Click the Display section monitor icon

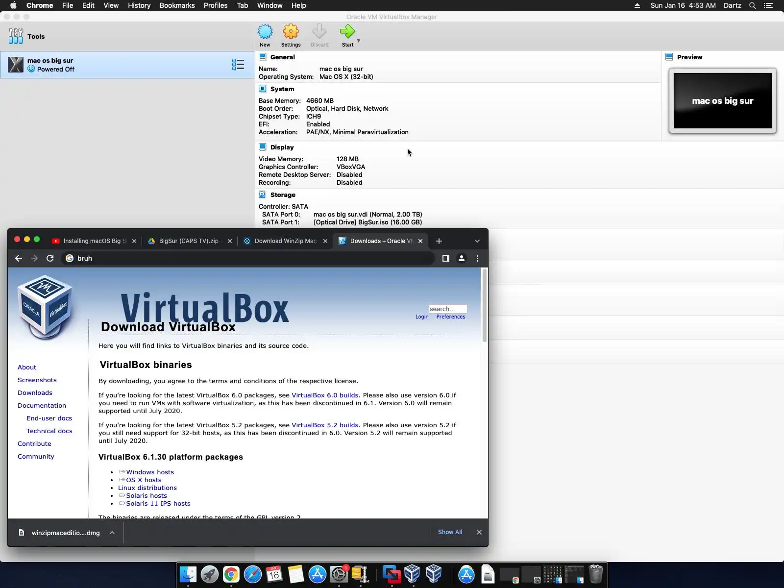pyautogui.click(x=263, y=147)
